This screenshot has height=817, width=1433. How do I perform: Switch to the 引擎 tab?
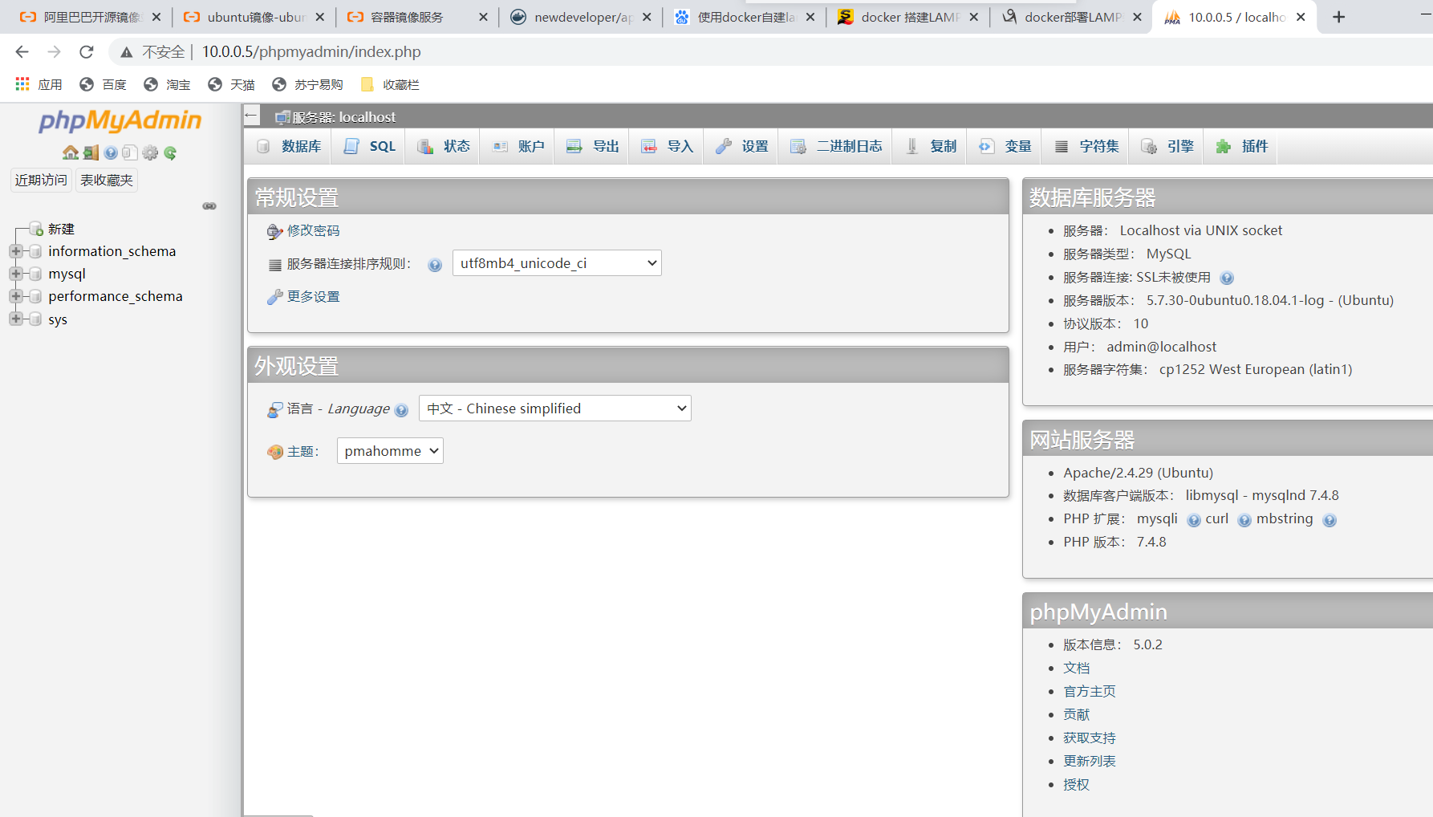point(1167,146)
